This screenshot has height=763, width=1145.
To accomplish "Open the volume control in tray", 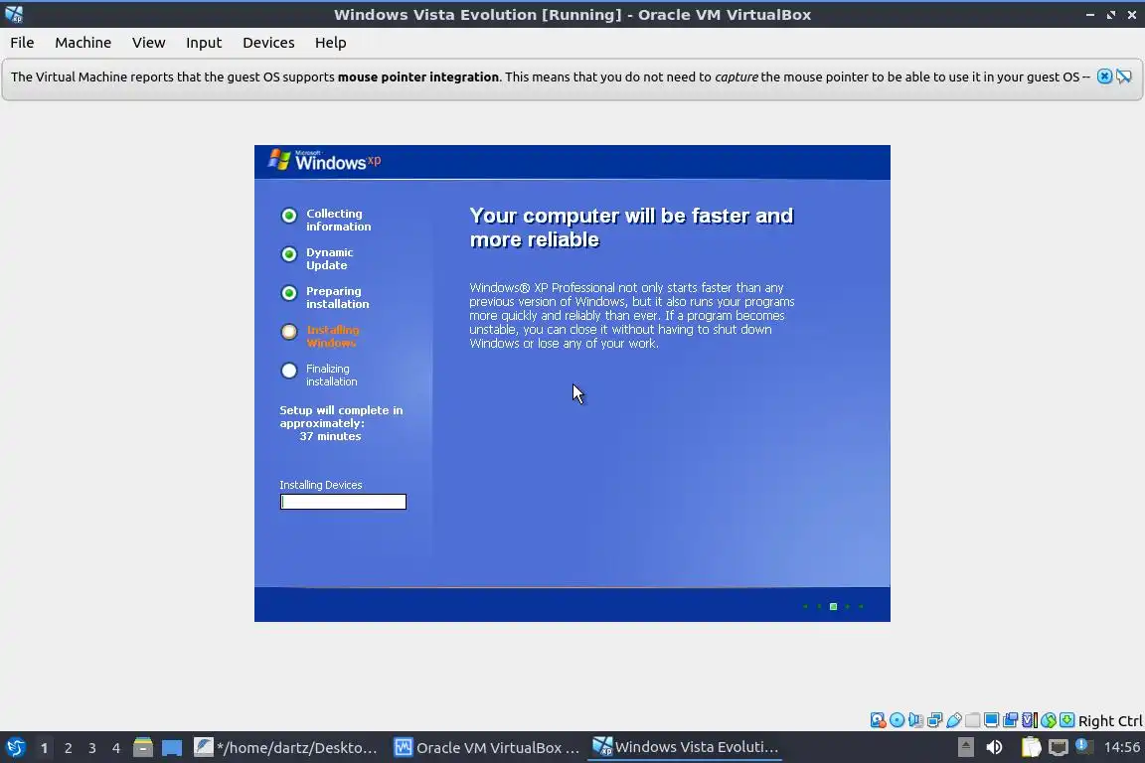I will pyautogui.click(x=994, y=747).
